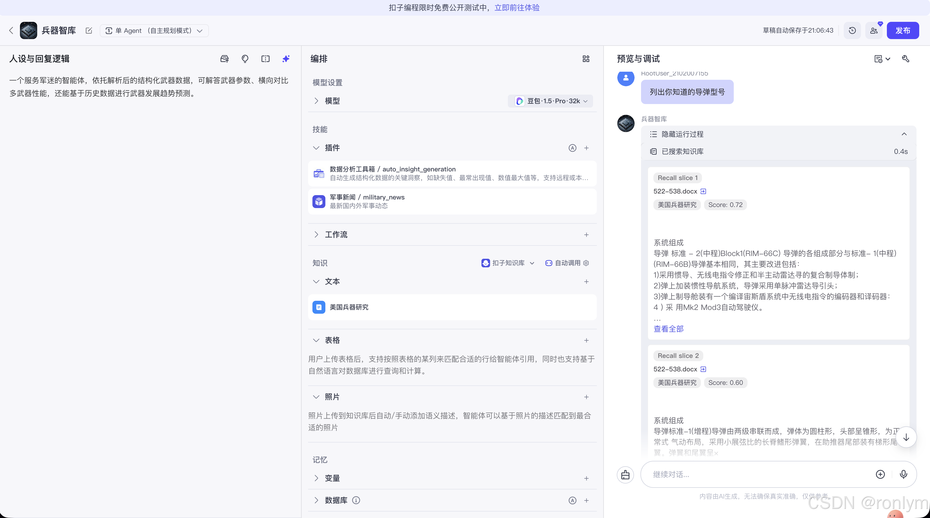Add a variable with plus

[587, 478]
